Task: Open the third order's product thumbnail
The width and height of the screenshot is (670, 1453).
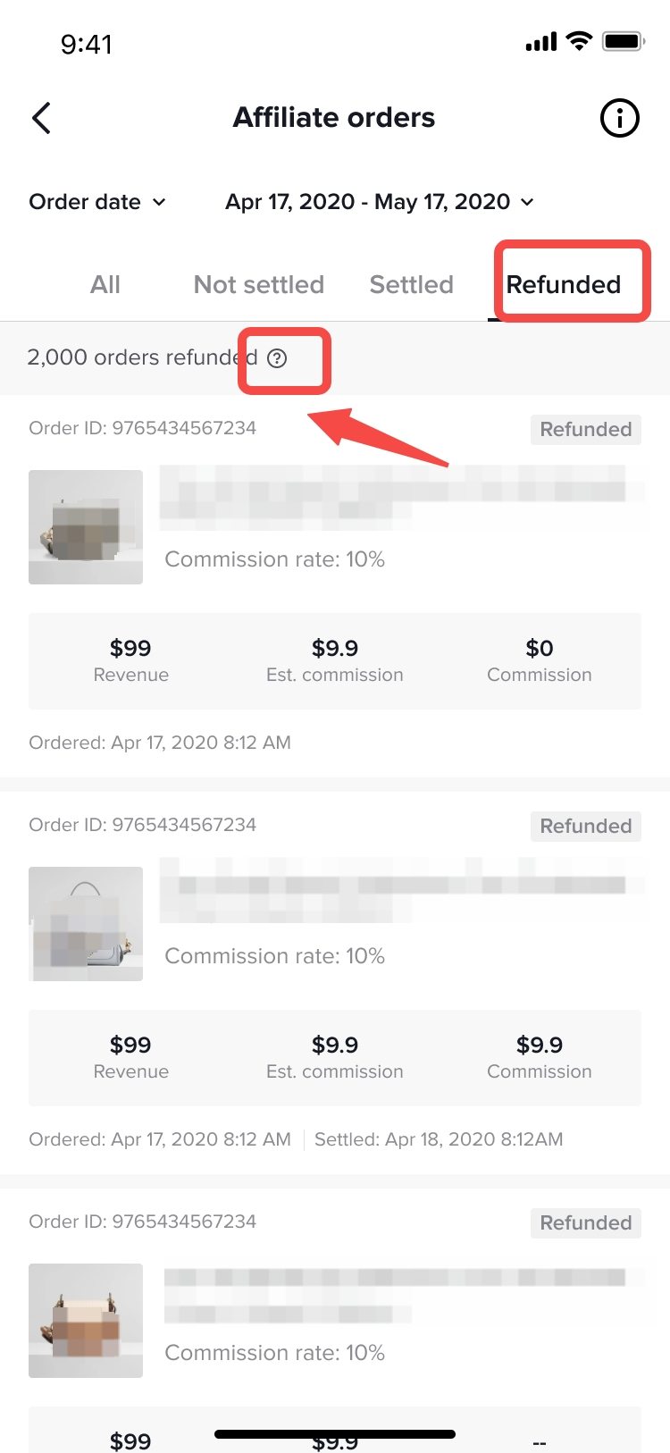Action: coord(86,1321)
